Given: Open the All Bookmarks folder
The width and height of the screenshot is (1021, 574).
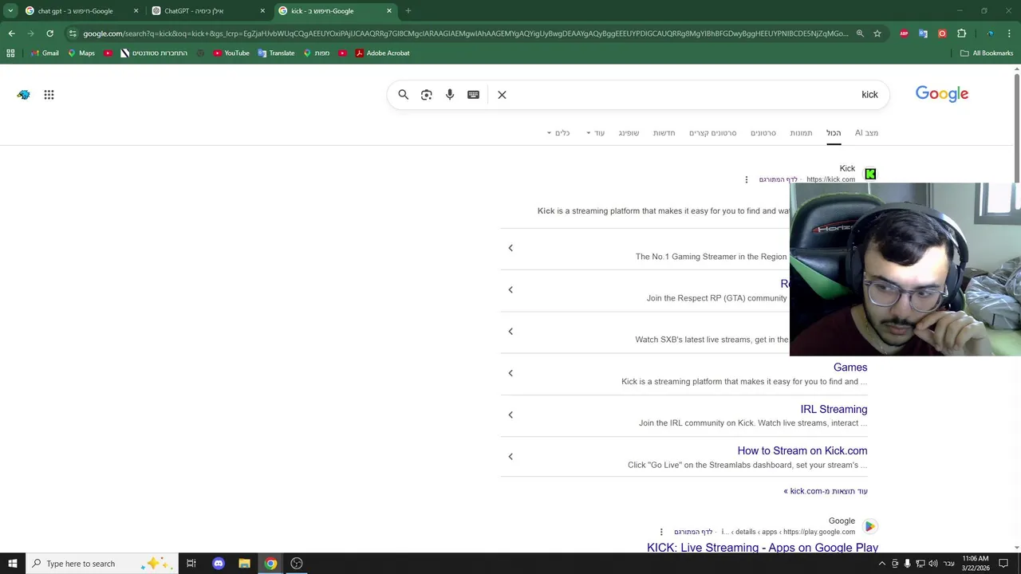Looking at the screenshot, I should tap(987, 53).
